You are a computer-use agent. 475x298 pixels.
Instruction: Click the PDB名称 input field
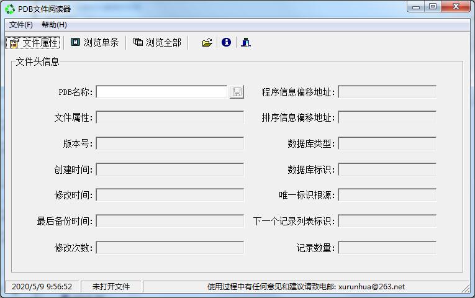[162, 92]
